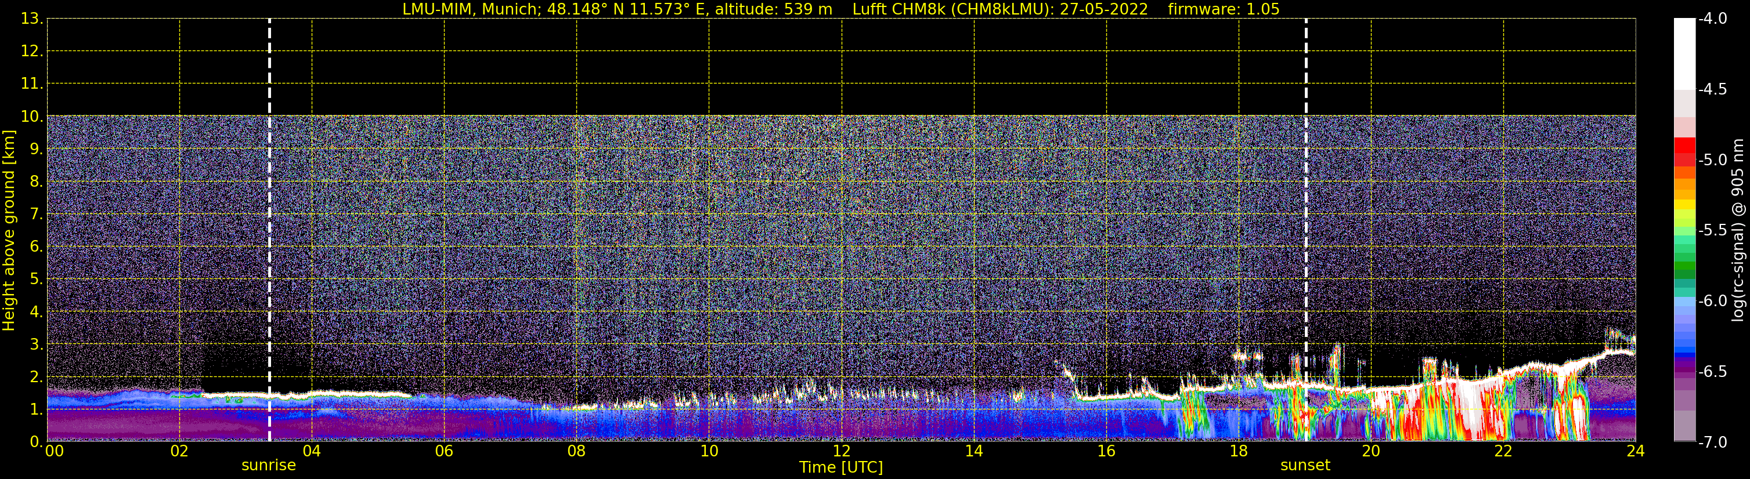1750x479 pixels.
Task: Pick the dark green segment of the colorbar
Action: point(1684,274)
